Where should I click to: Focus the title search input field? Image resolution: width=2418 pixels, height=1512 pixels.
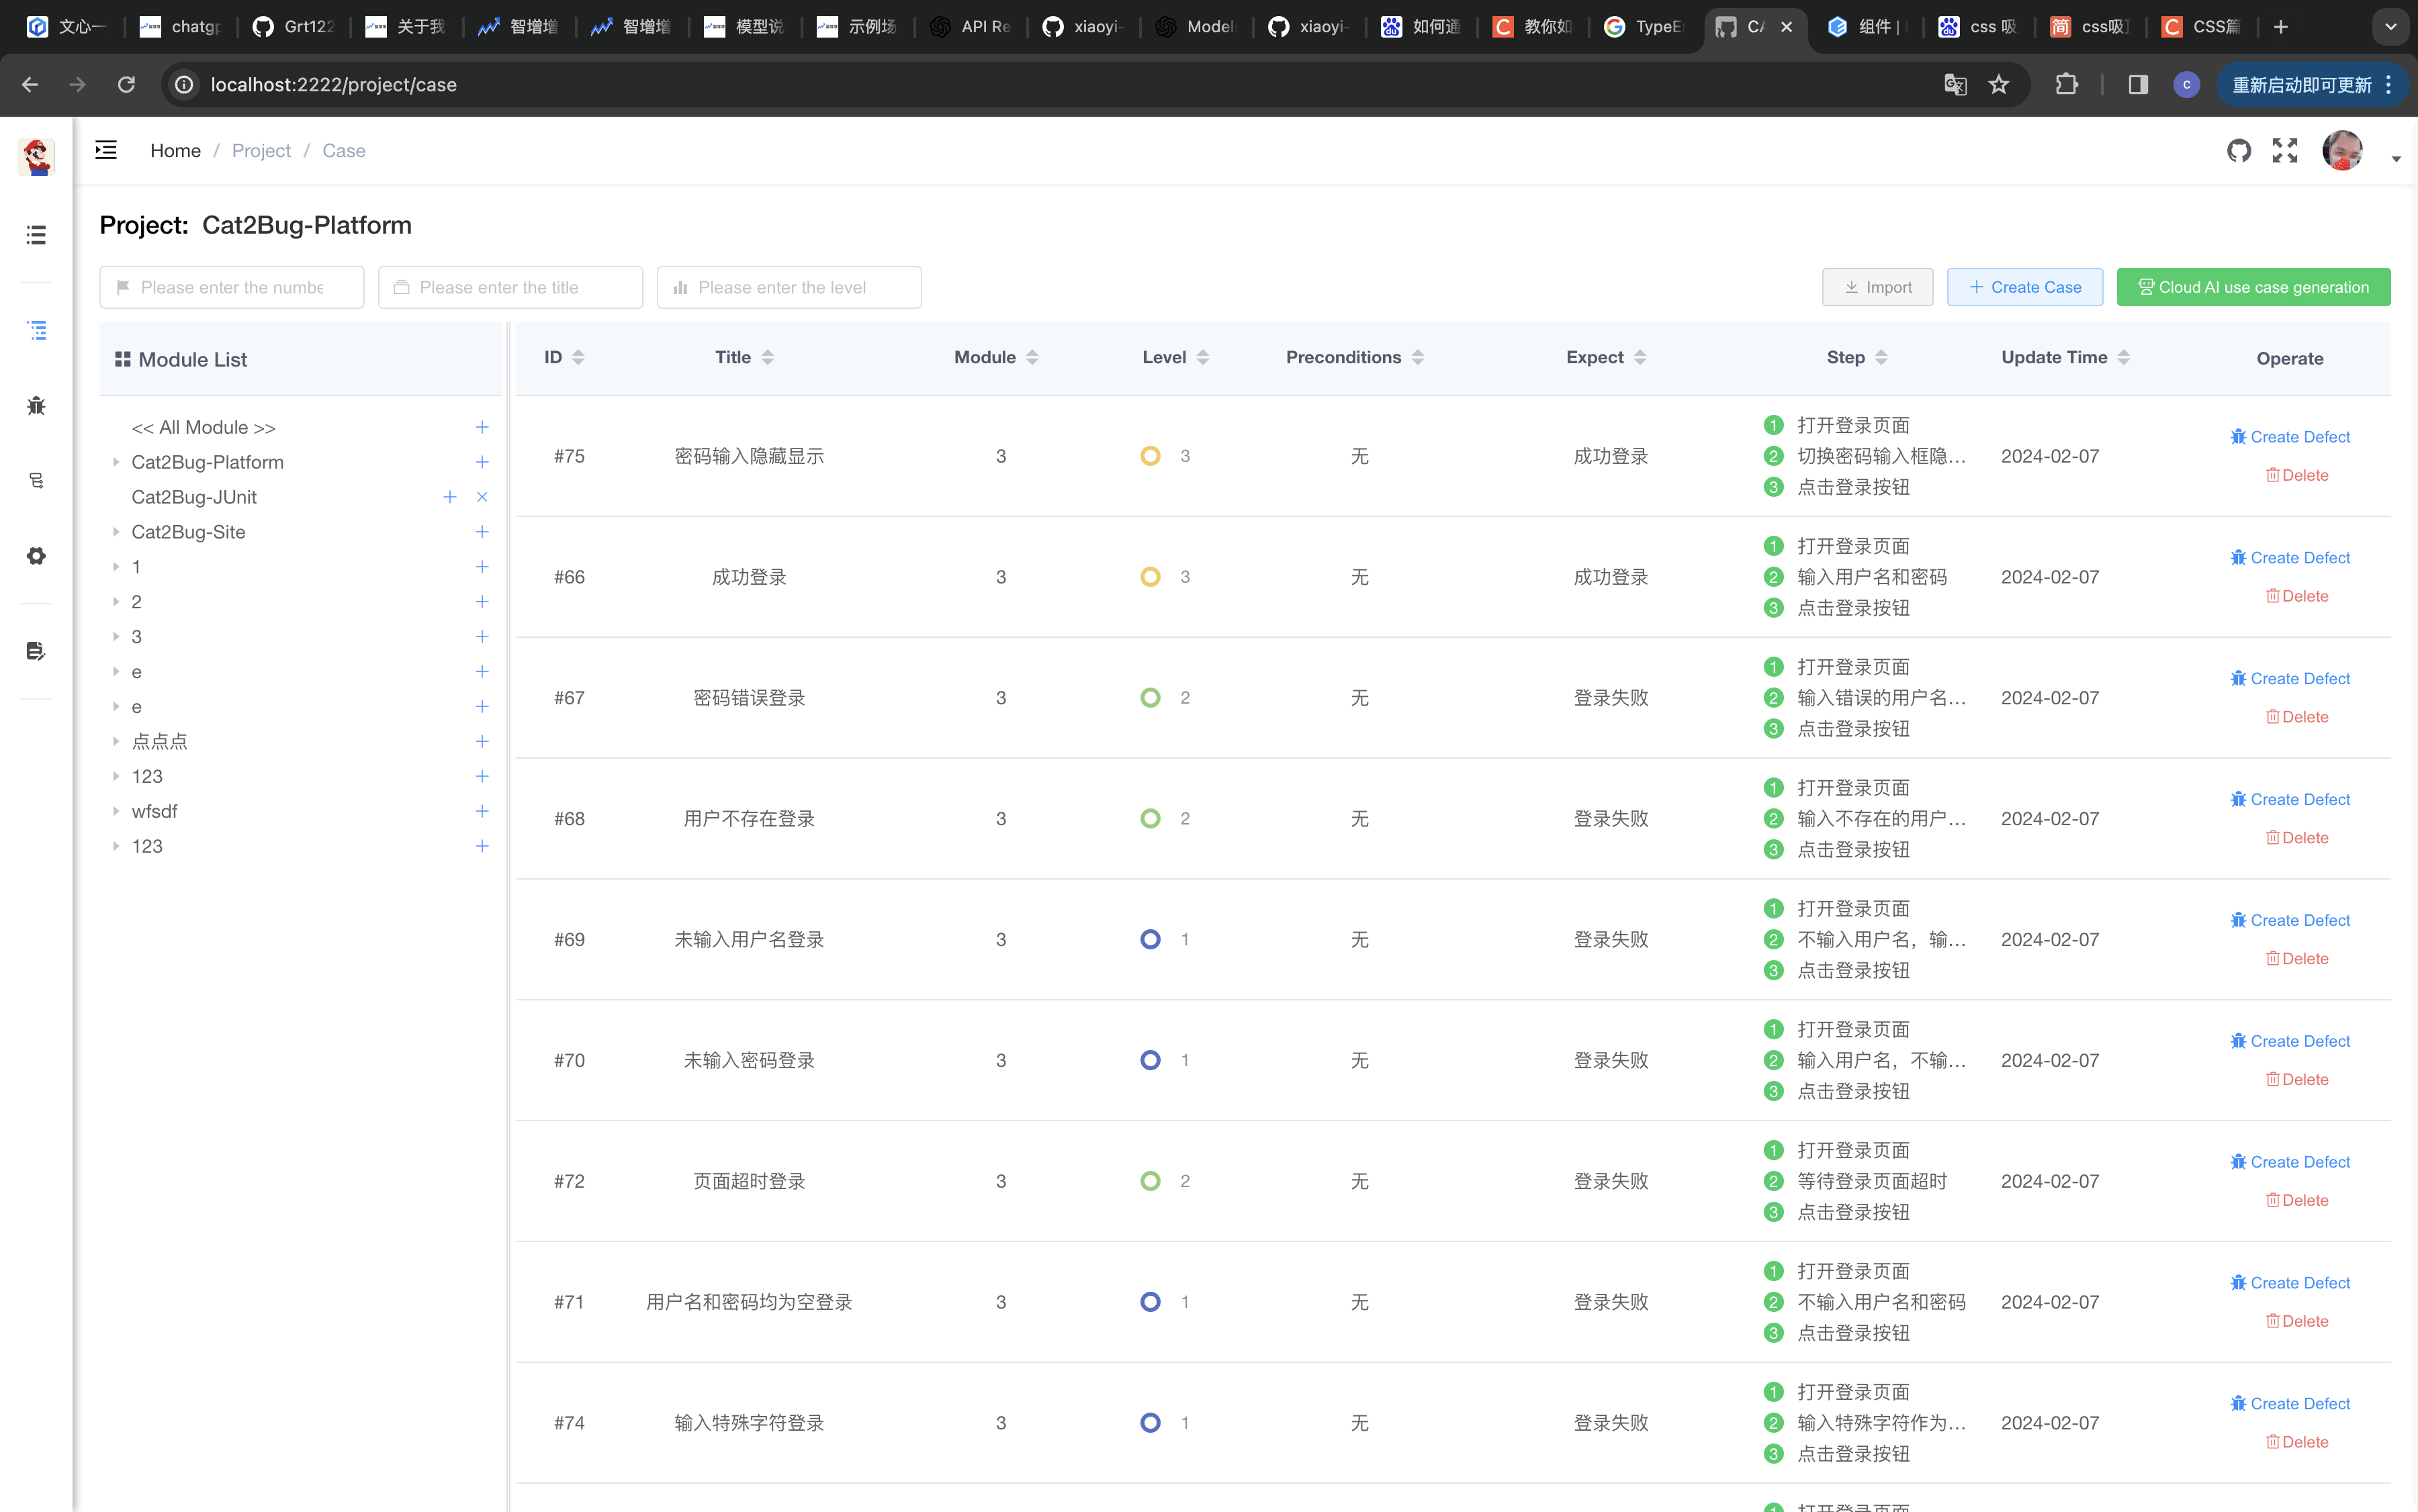click(x=510, y=287)
